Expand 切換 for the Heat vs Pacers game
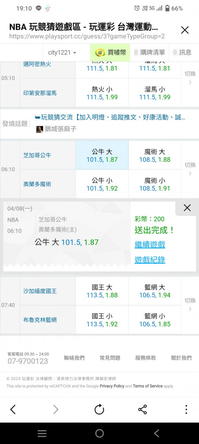The height and width of the screenshot is (444, 199). [x=190, y=78]
